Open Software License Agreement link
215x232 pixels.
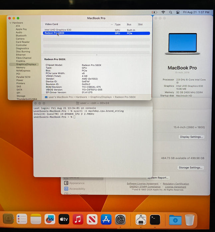(x=143, y=184)
